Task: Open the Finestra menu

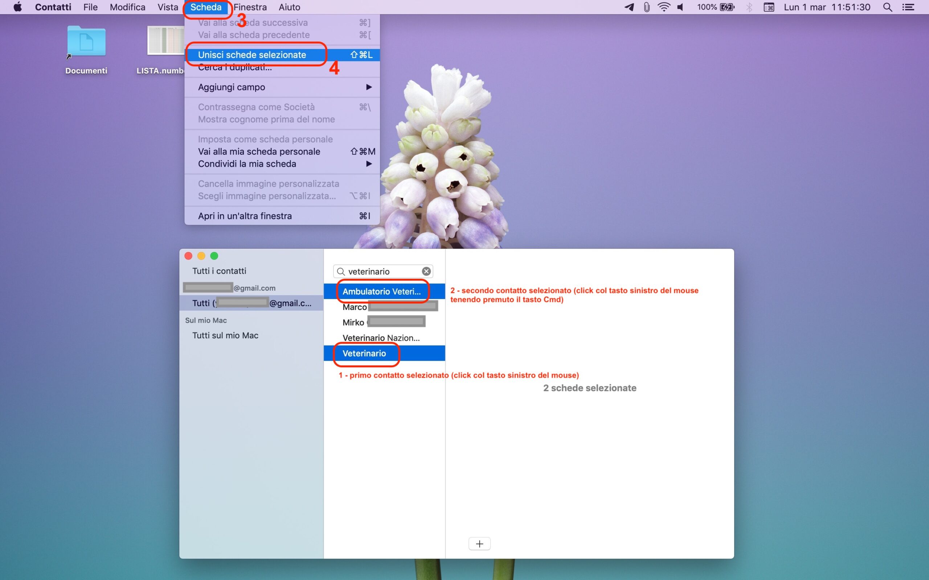Action: point(250,7)
